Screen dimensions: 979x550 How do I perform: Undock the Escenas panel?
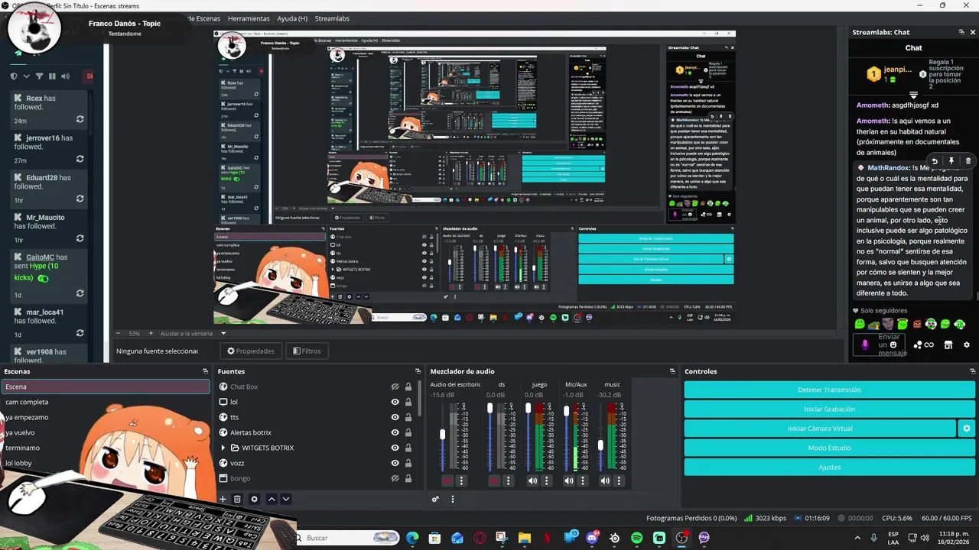(205, 371)
